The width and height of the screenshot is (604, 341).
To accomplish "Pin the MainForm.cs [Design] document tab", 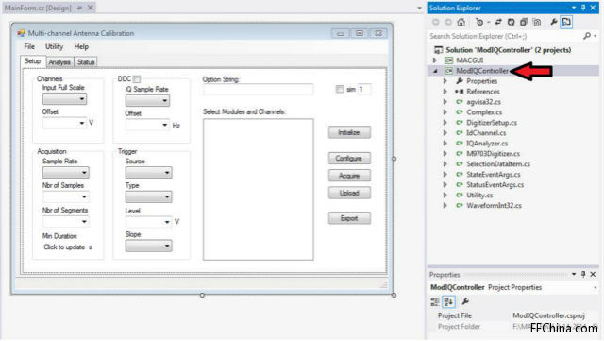I will click(x=79, y=8).
